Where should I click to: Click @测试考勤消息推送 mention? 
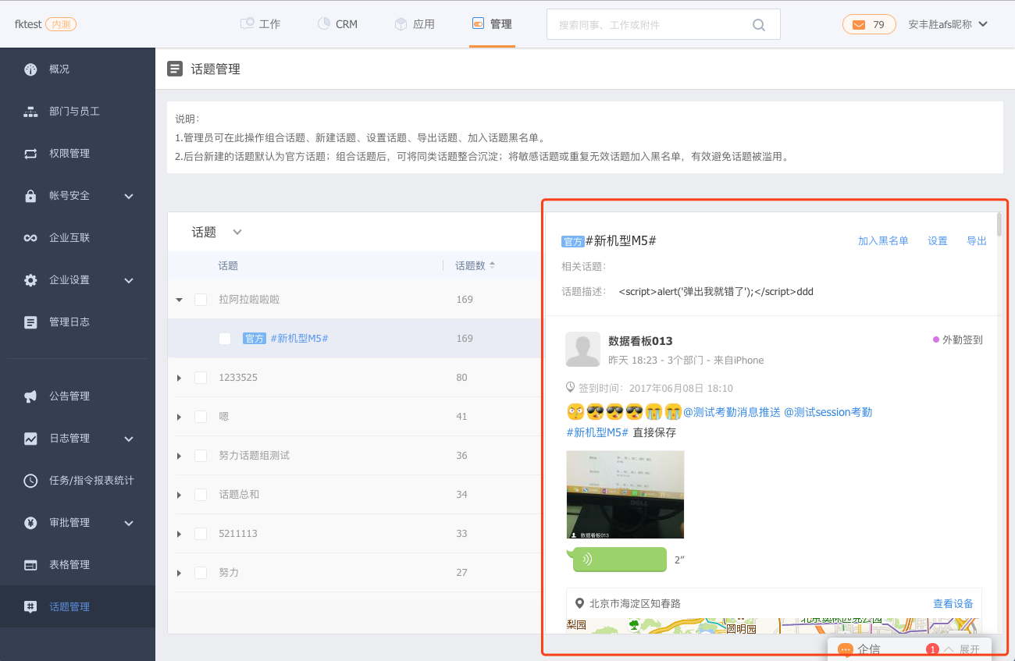[x=732, y=412]
